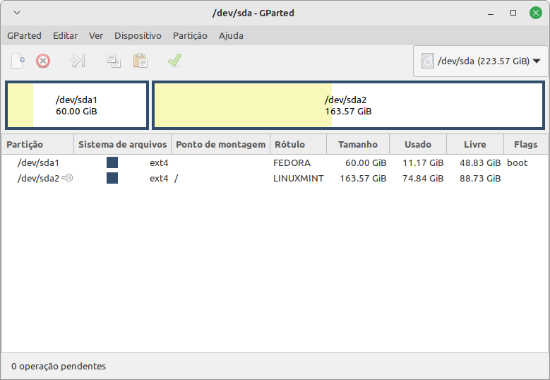Click the Resize/Move toolbar icon

(x=78, y=61)
